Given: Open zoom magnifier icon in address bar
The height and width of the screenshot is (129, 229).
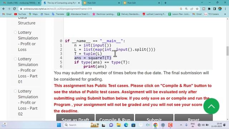Looking at the screenshot, I should coord(186,9).
